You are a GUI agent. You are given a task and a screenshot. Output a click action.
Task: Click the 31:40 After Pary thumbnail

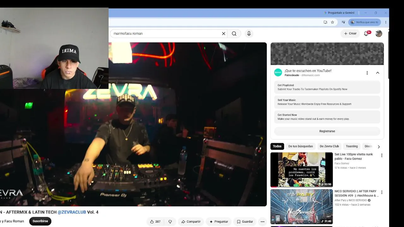[301, 207]
